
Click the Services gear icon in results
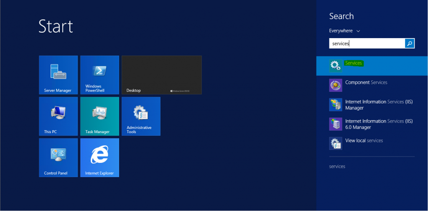coord(336,66)
